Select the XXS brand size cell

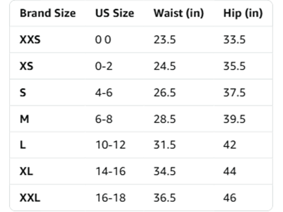click(x=30, y=39)
